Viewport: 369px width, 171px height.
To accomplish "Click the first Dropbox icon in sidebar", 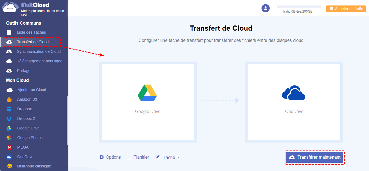I will click(9, 109).
